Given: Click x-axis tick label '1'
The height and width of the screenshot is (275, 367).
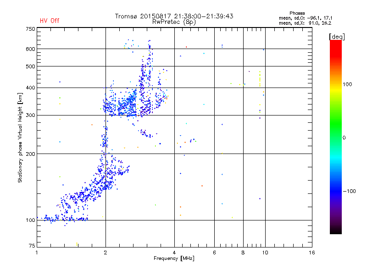Looking at the screenshot, I should pyautogui.click(x=37, y=253).
